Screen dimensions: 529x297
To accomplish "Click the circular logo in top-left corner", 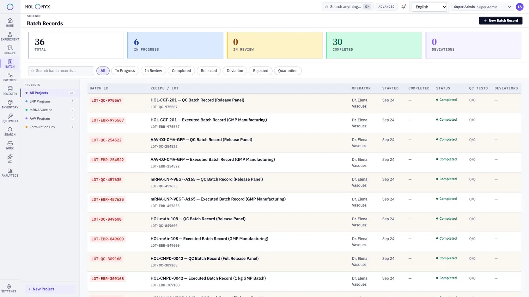I will pyautogui.click(x=10, y=7).
